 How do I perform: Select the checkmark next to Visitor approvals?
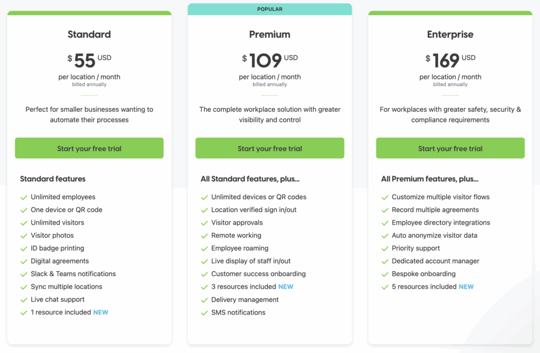click(205, 222)
